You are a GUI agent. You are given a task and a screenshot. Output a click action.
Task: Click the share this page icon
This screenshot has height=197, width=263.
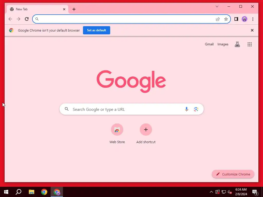tap(218, 19)
